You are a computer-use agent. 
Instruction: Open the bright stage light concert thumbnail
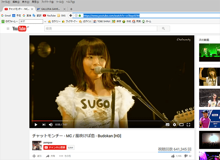click(210, 140)
